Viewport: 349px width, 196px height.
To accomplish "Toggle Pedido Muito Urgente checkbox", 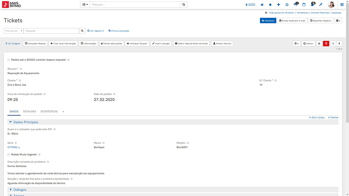I will (x=9, y=155).
